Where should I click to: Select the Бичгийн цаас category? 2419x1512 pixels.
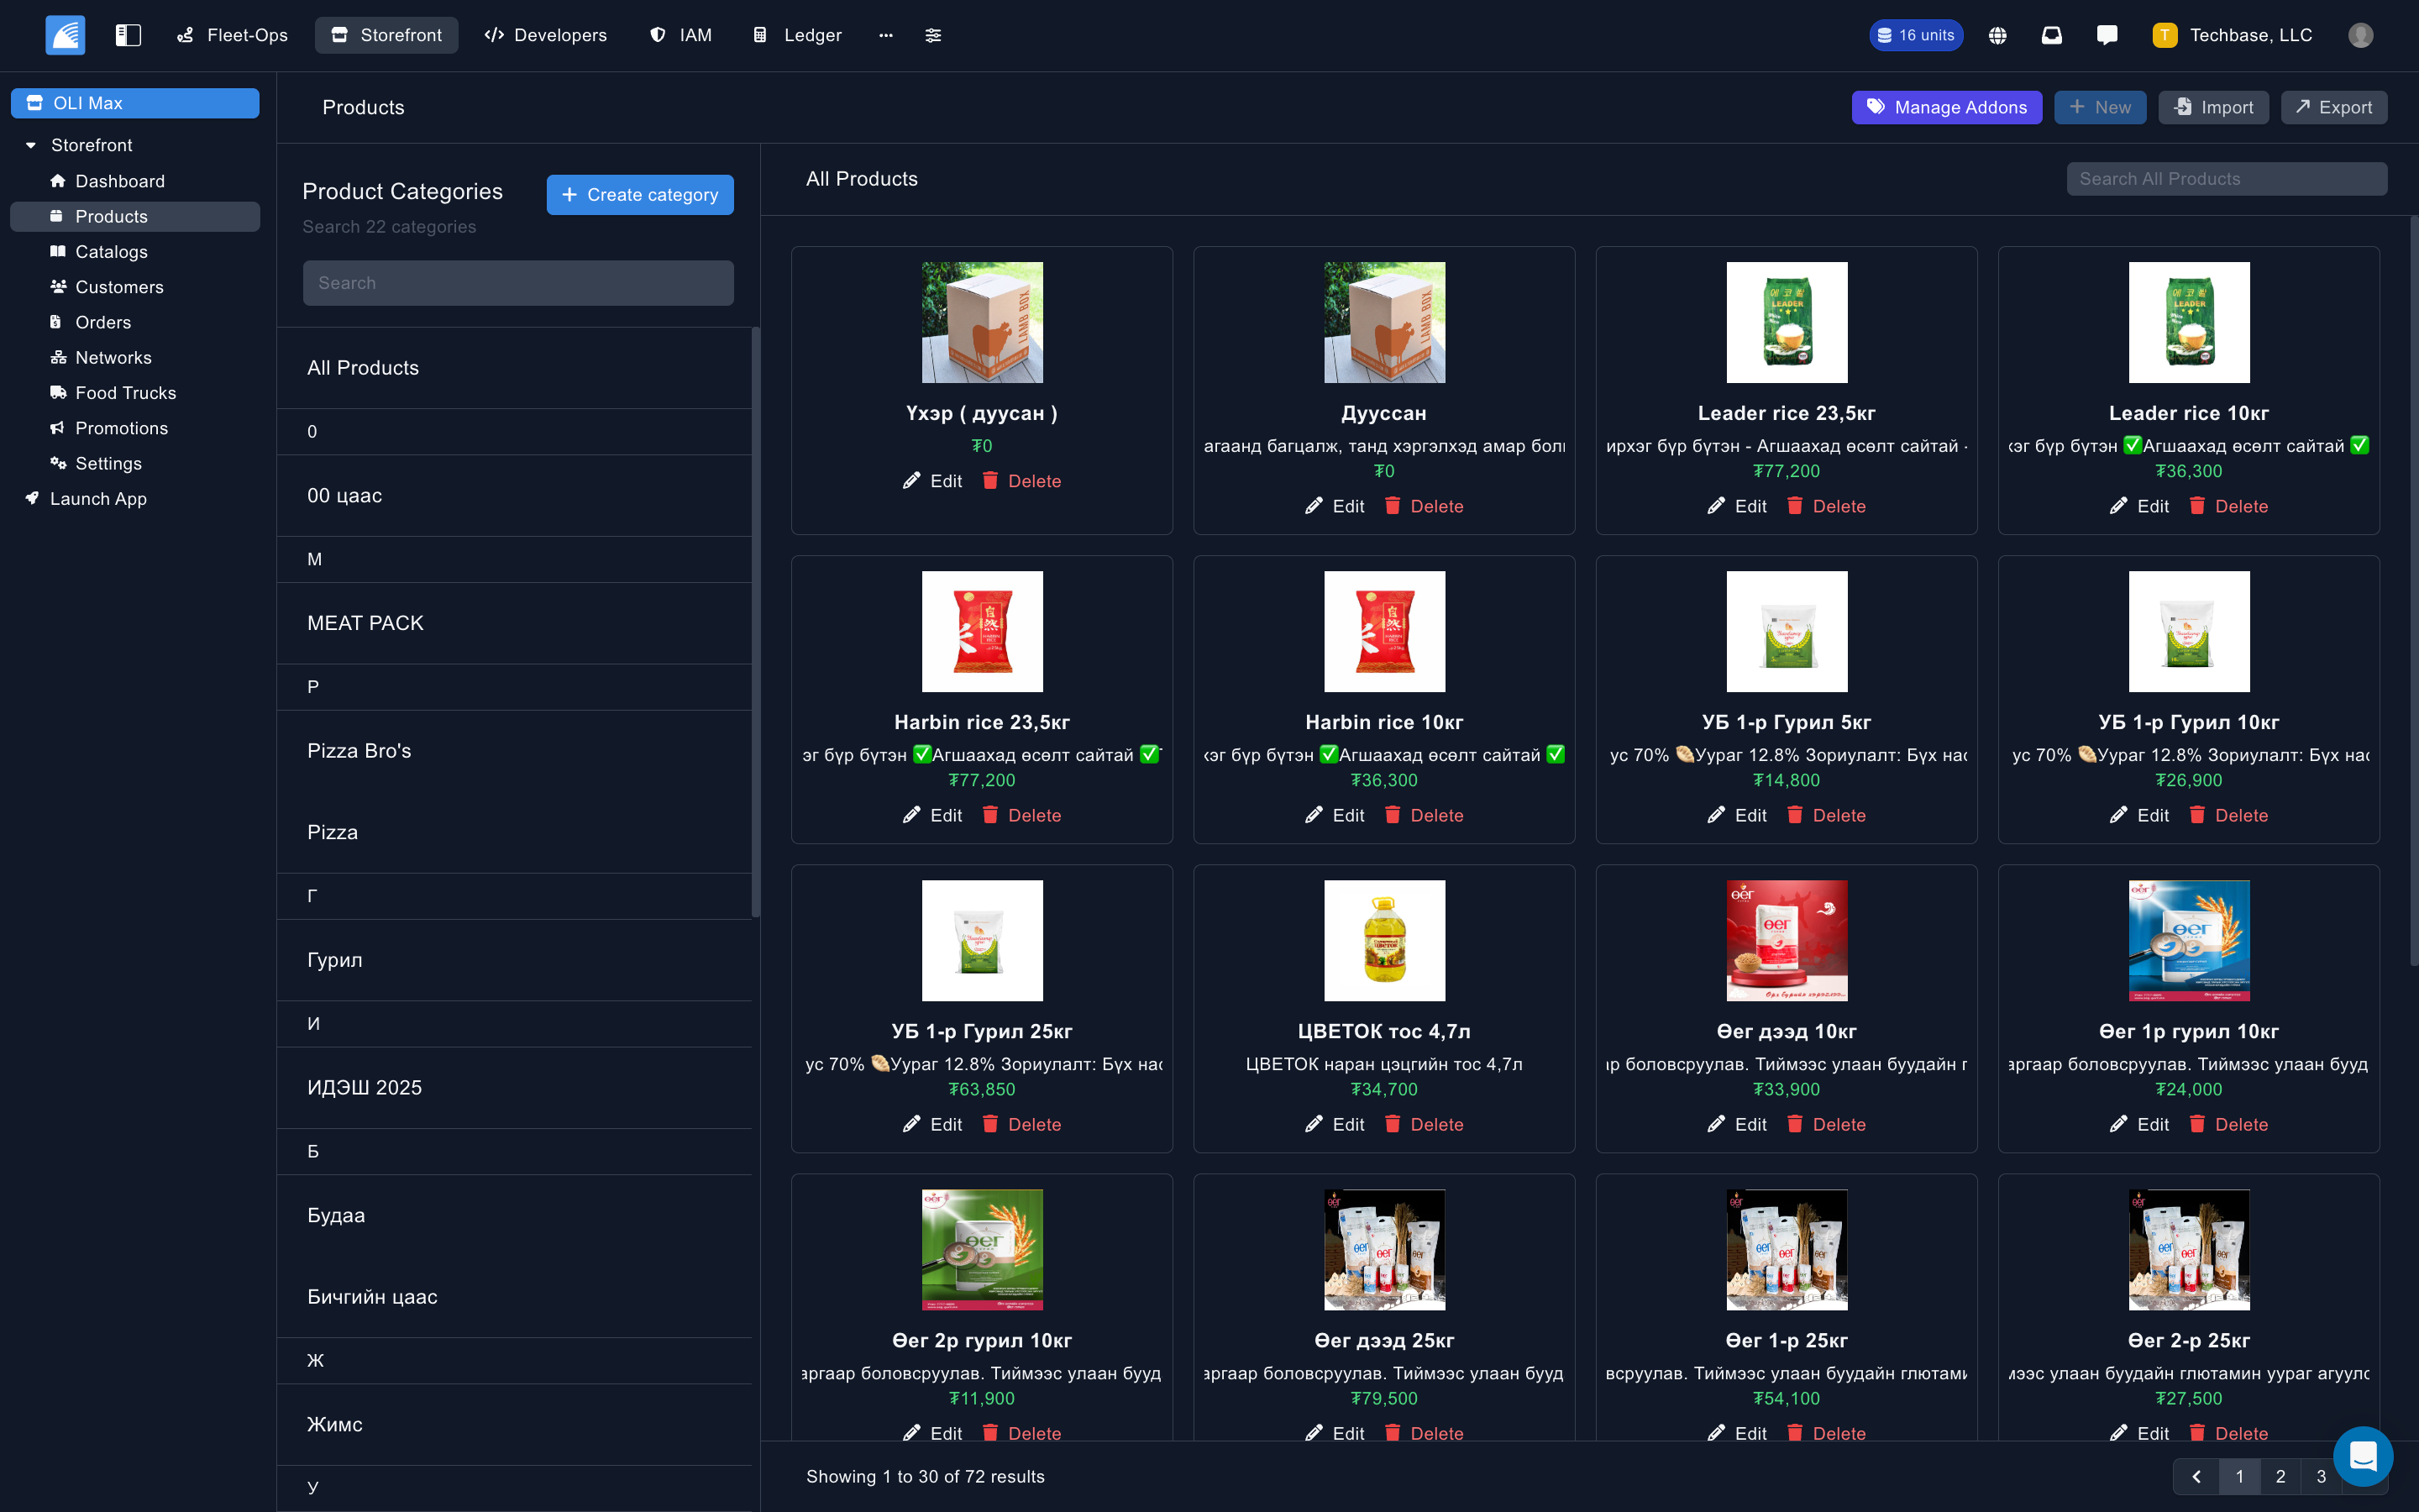(x=514, y=1297)
